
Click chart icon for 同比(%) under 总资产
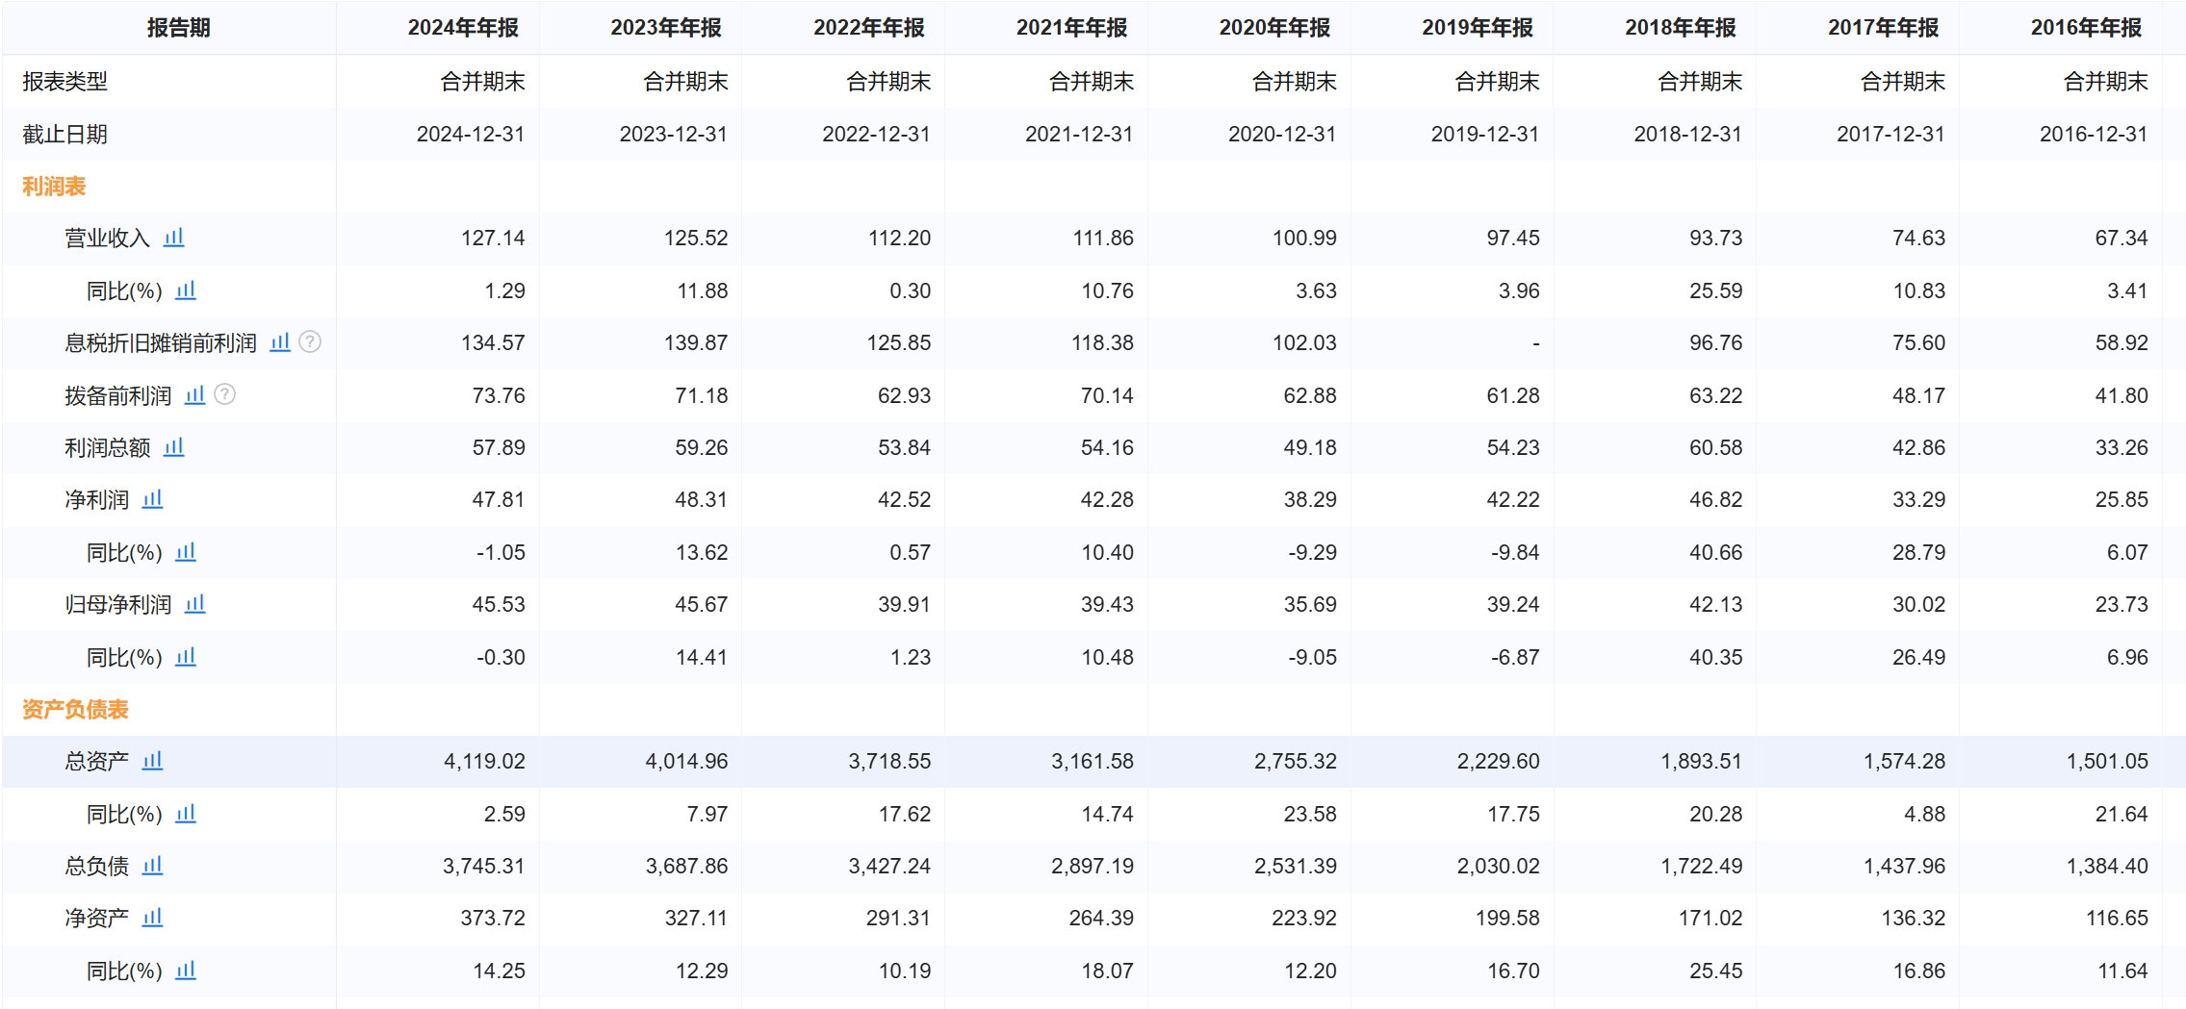(186, 814)
